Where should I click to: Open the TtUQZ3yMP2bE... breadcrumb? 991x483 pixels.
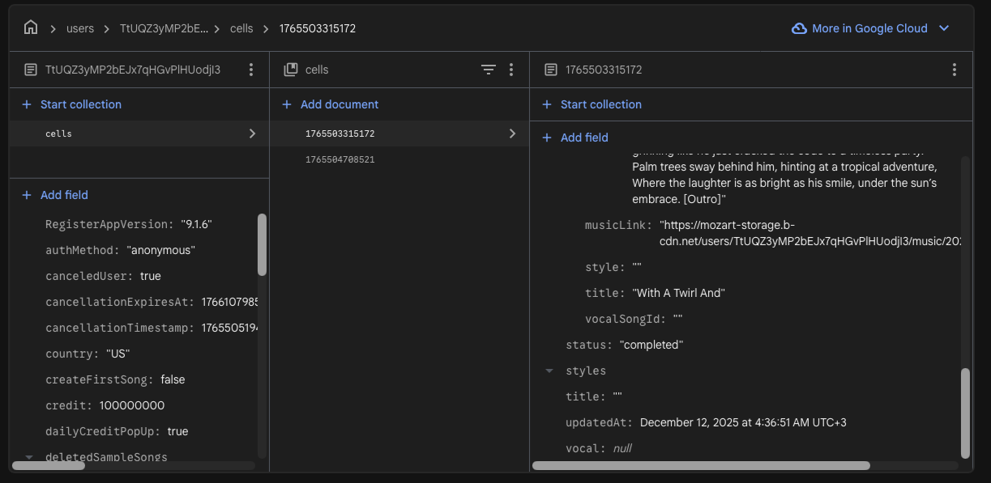[164, 28]
